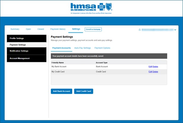This screenshot has width=183, height=123.
Task: Click the 'Bank Account' account type cell
Action: 102,67
